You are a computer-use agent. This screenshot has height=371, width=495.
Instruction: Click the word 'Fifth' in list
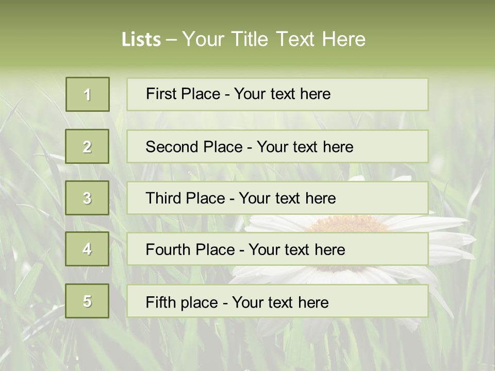coord(160,302)
